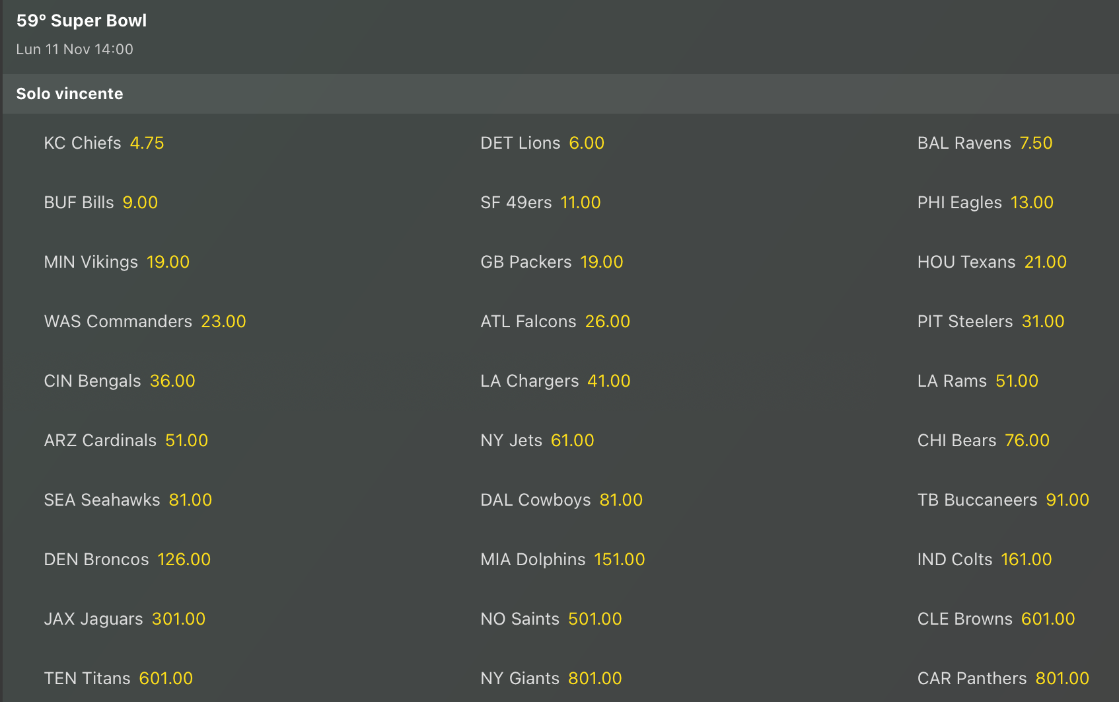Choose NY Jets at 61.00 odds
Screen dimensions: 1119x702
(x=536, y=440)
